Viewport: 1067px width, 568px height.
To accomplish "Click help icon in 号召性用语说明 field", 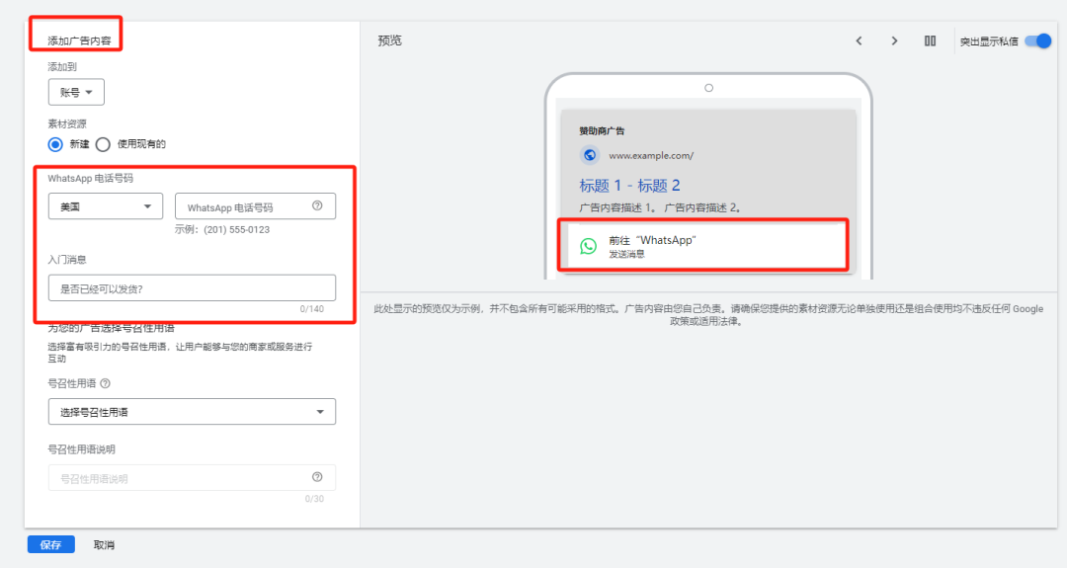I will pos(317,477).
